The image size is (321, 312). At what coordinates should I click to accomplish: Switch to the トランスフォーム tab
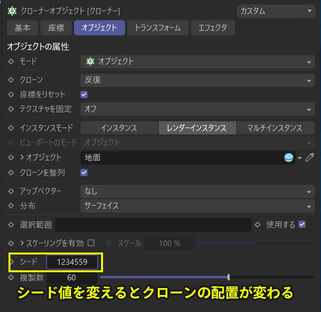pyautogui.click(x=158, y=28)
